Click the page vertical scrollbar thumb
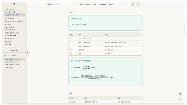This screenshot has width=187, height=105. pos(185,29)
